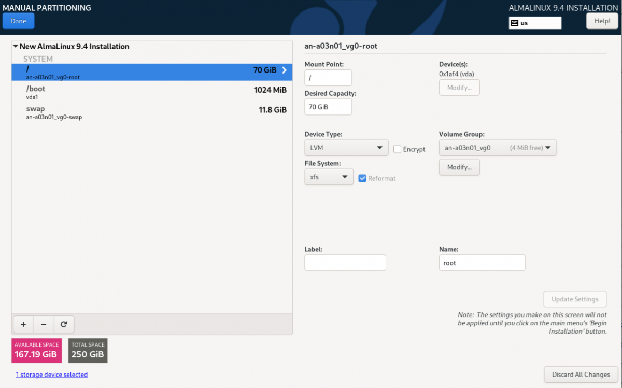Collapse the New AlmaLinux 9.4 Installation tree
The image size is (622, 388).
(x=16, y=47)
